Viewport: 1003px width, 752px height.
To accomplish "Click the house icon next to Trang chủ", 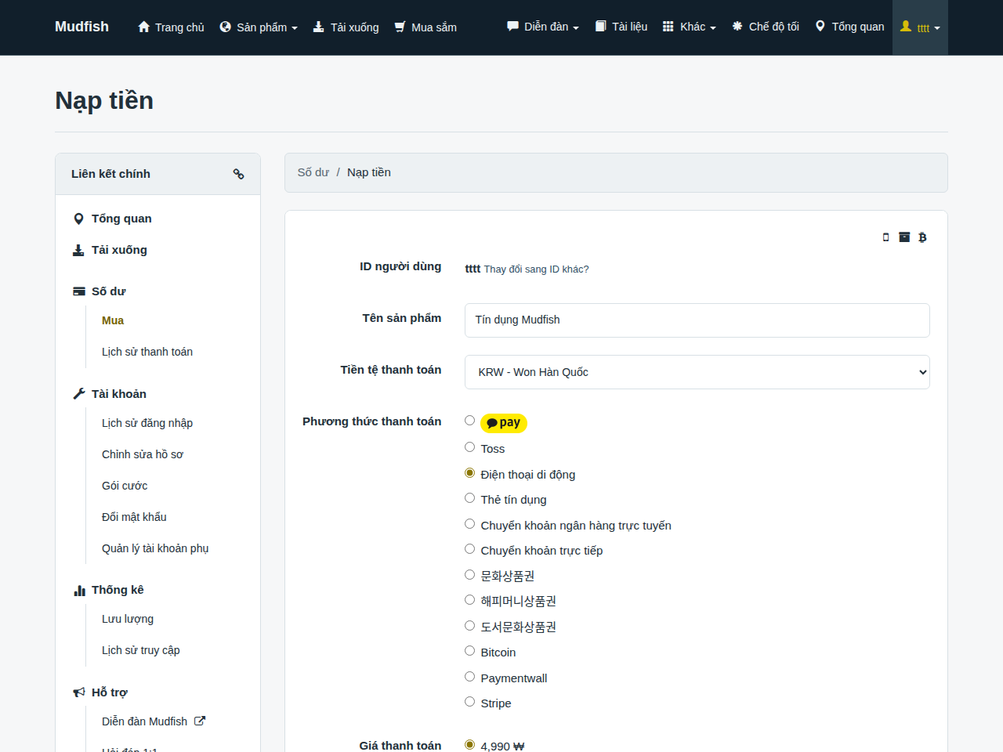I will [x=143, y=27].
